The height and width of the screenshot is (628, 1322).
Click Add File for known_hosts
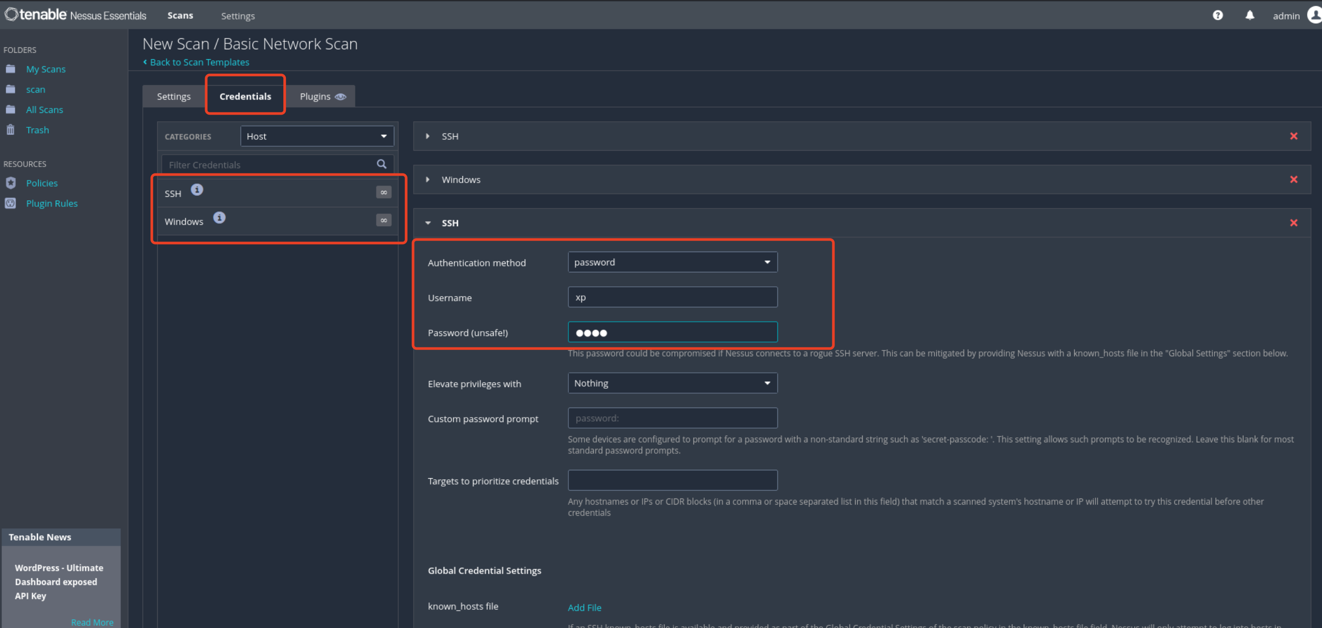tap(584, 607)
